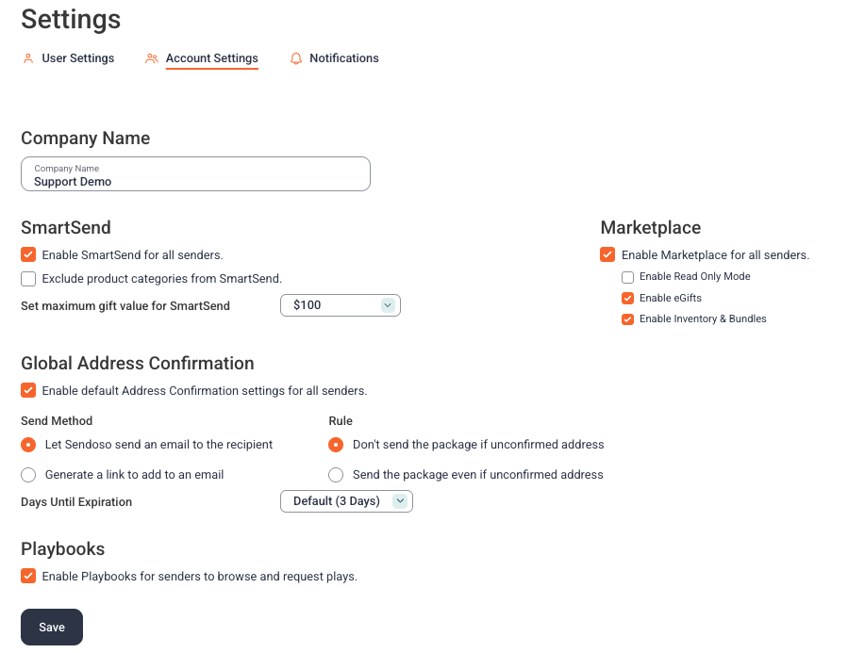Select the Account Settings tab label
848x653 pixels.
(x=212, y=58)
